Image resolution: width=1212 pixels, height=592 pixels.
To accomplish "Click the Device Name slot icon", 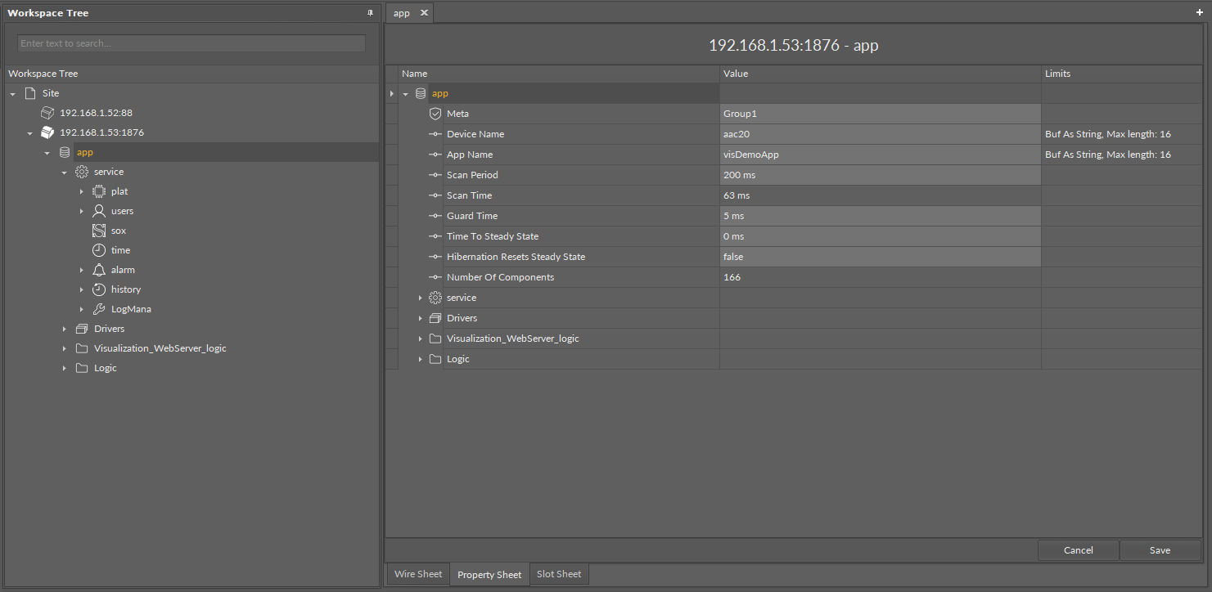I will coord(435,134).
